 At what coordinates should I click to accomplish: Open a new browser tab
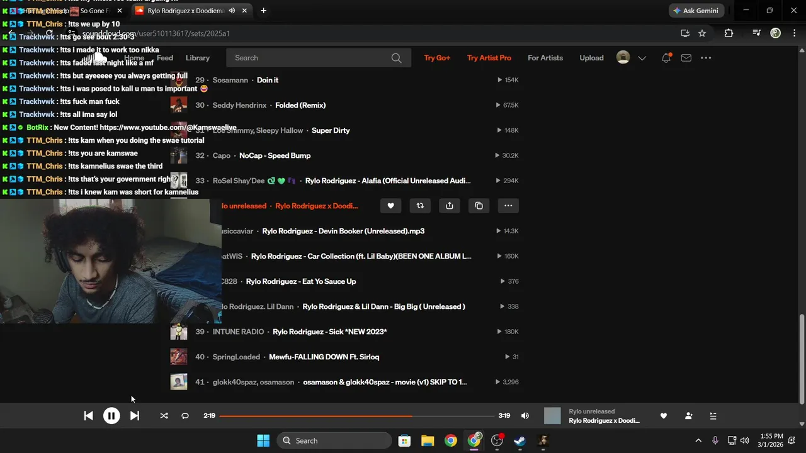[x=263, y=11]
